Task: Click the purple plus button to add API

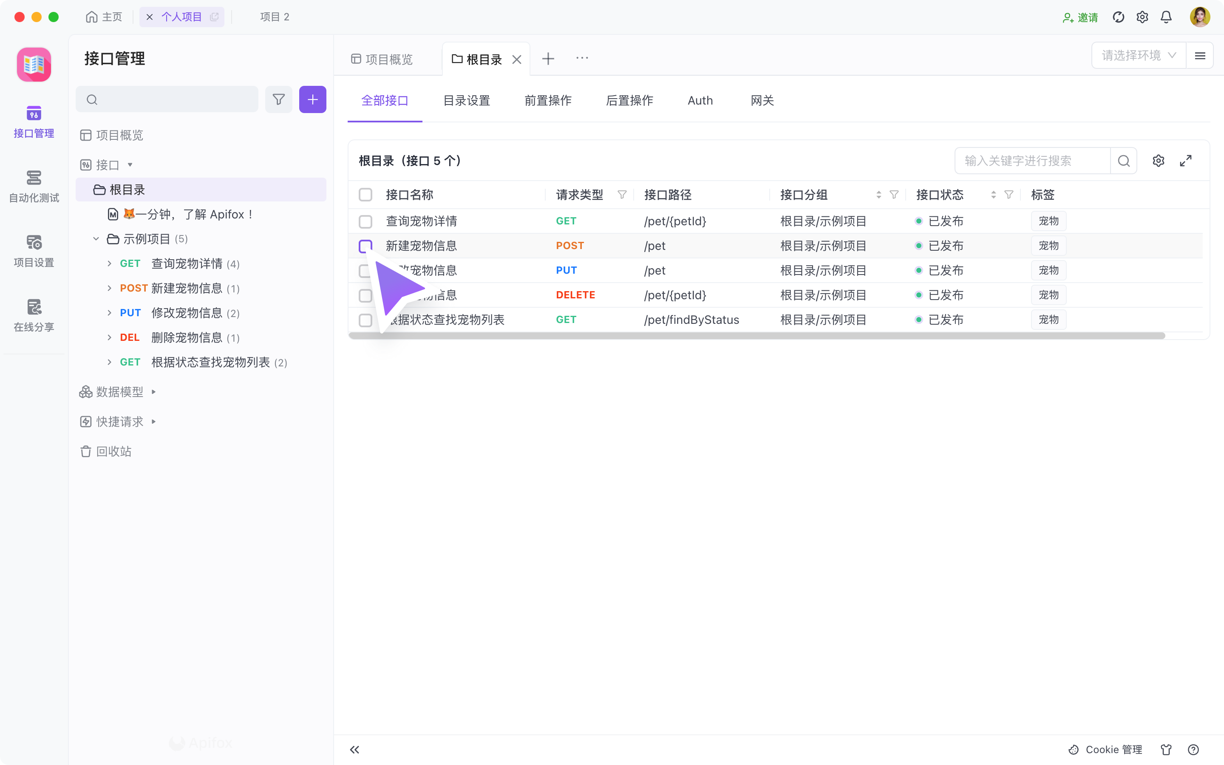Action: click(x=312, y=99)
